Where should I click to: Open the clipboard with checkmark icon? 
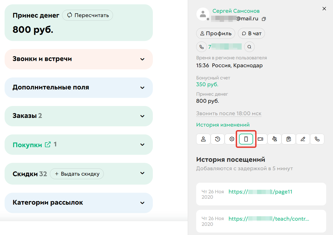click(289, 139)
